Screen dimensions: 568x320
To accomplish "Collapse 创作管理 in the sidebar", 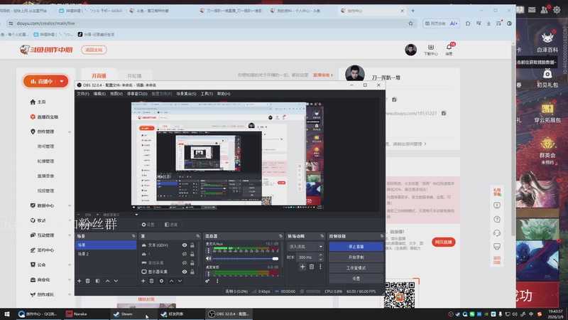I will [x=70, y=132].
